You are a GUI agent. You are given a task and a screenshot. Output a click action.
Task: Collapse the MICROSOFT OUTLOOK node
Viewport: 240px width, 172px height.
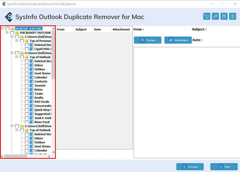7,32
